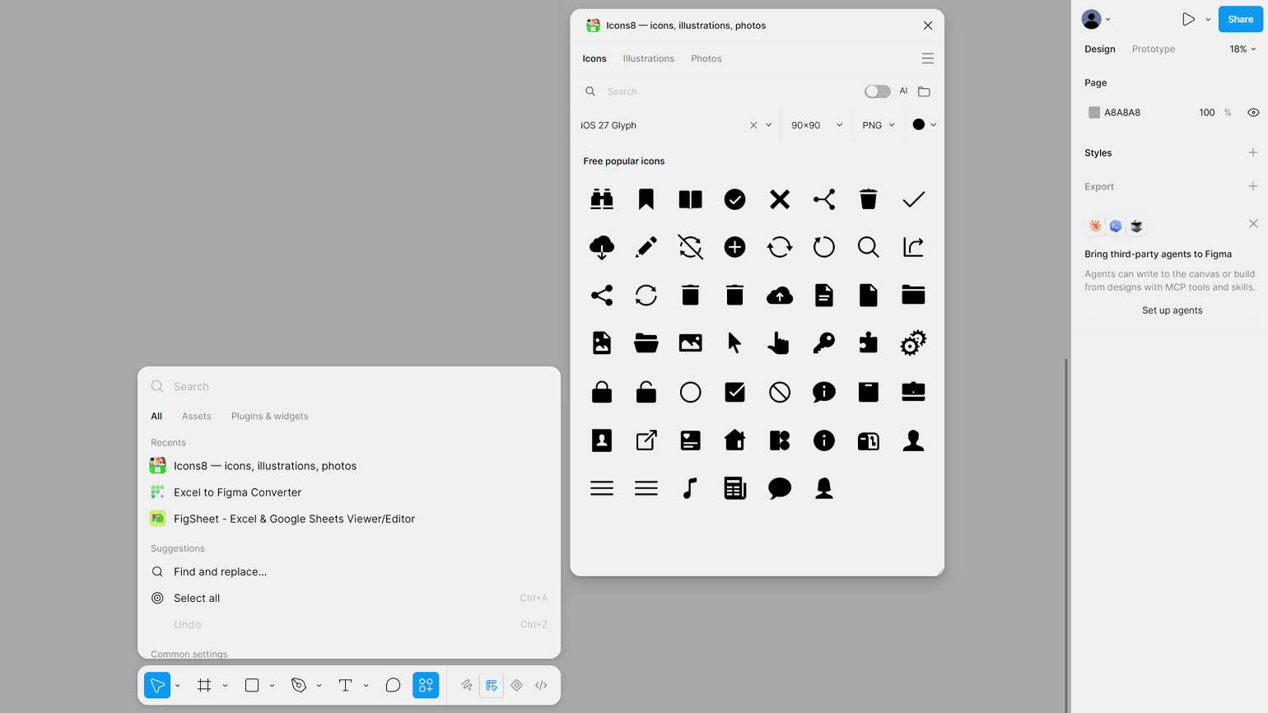Image resolution: width=1268 pixels, height=713 pixels.
Task: Open the black icon color swatch
Action: pos(924,124)
